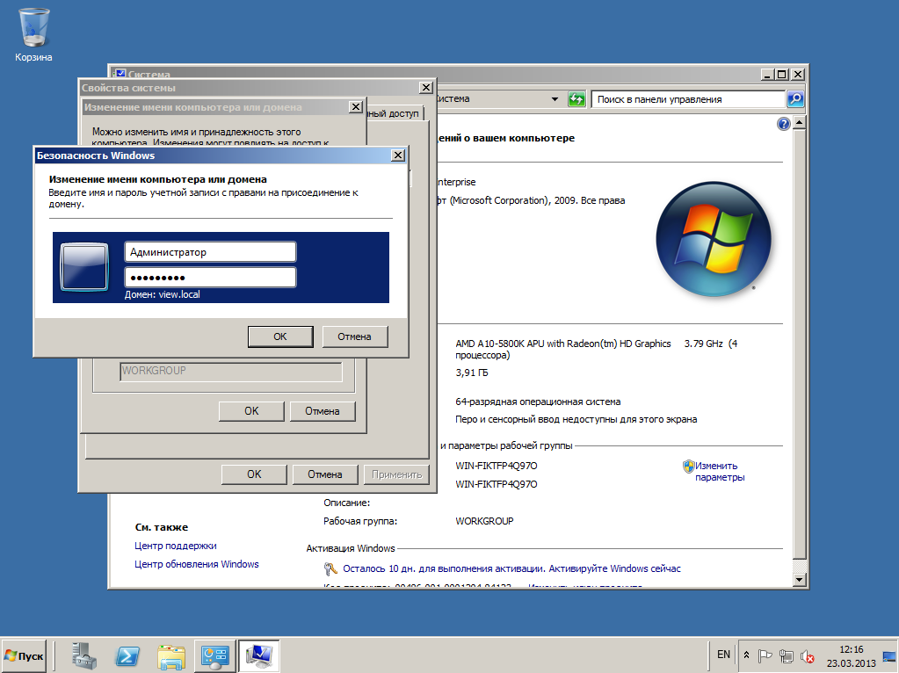Click Изменить параметры shield link
Image resolution: width=899 pixels, height=673 pixels.
(719, 472)
